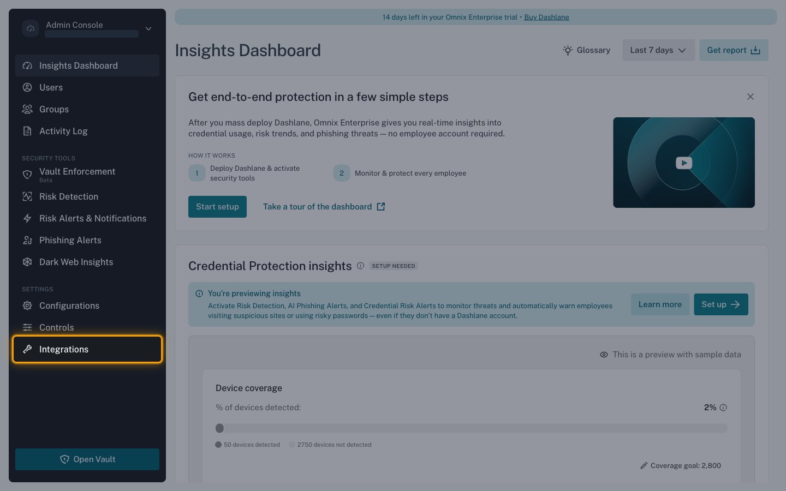Click step 1 Deploy Dashlane text
Image resolution: width=786 pixels, height=491 pixels.
pos(255,173)
